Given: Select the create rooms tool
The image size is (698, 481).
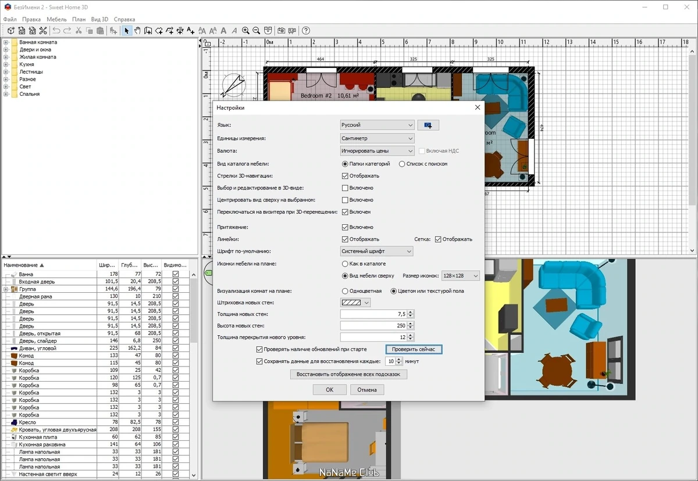Looking at the screenshot, I should click(159, 31).
